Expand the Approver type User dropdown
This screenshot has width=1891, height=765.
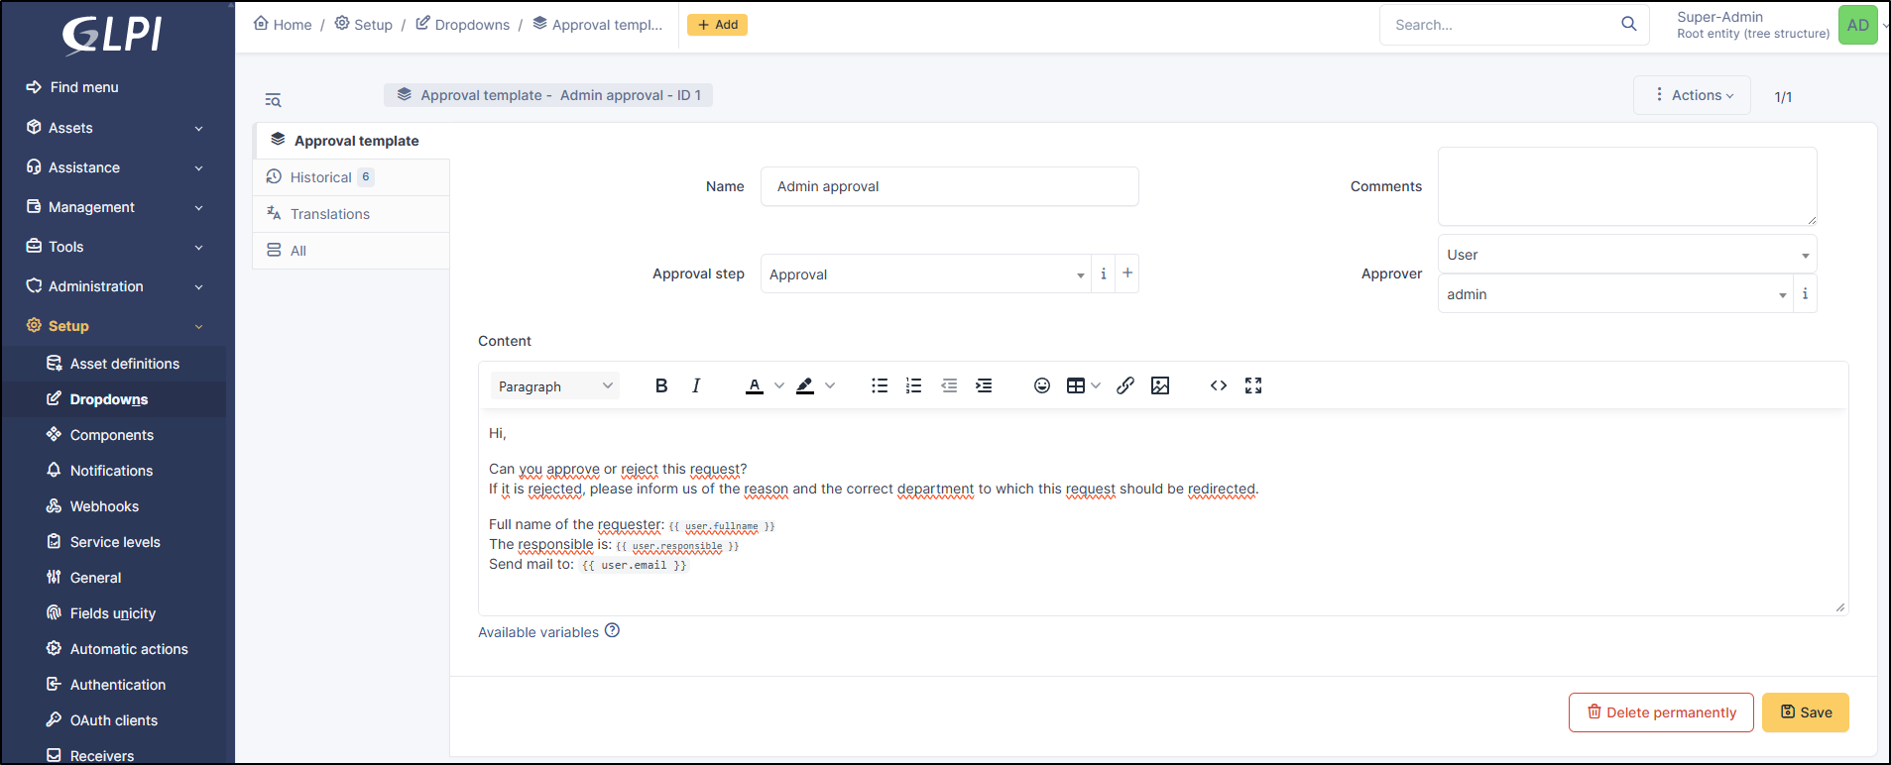tap(1626, 255)
